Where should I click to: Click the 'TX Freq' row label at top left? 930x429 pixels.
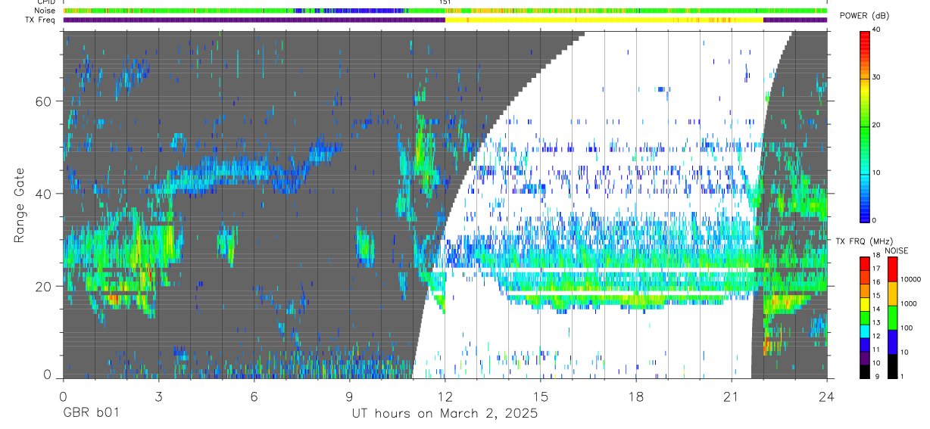[x=40, y=20]
